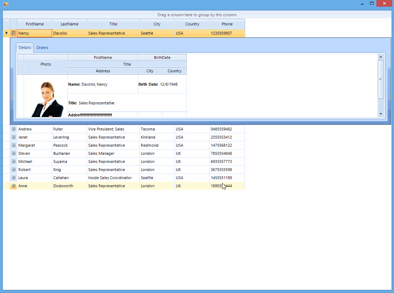394x293 pixels.
Task: Select the 'Redmond' city cell
Action: tap(157, 145)
